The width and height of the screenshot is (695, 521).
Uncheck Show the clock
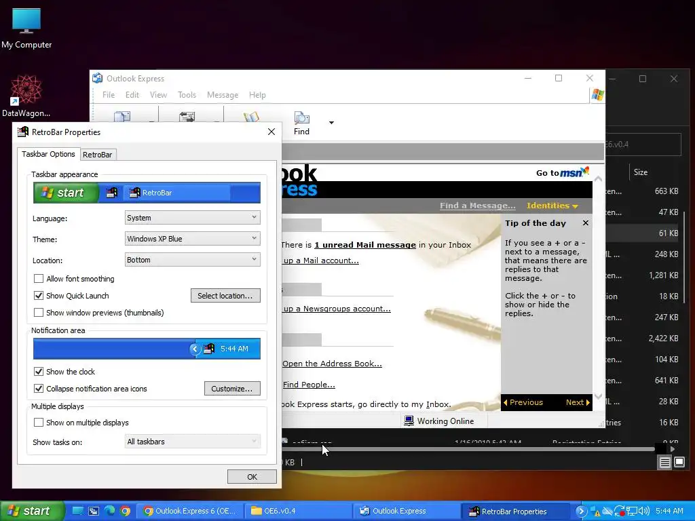[39, 371]
